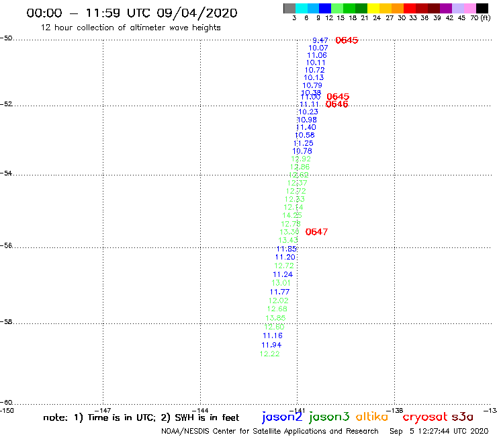The image size is (497, 437).
Task: Click the green value 12.33
Action: pos(294,199)
